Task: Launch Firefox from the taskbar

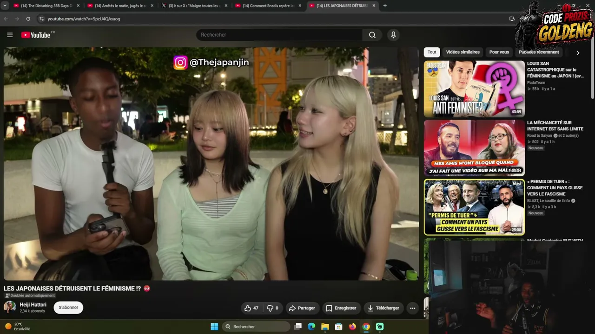Action: [x=352, y=327]
